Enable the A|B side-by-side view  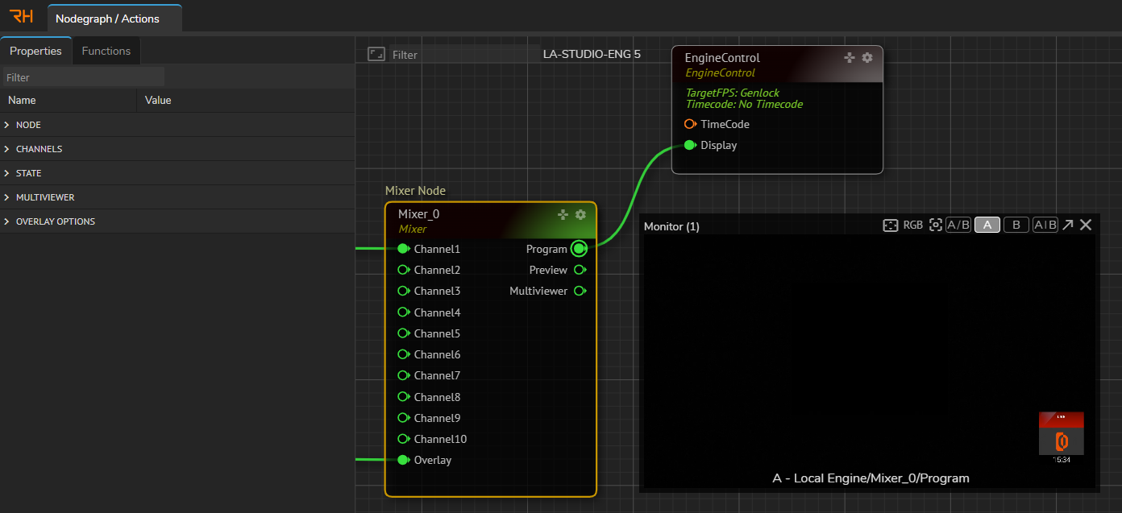pyautogui.click(x=1045, y=225)
